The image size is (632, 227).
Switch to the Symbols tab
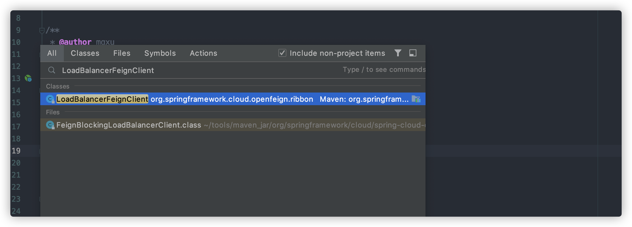pyautogui.click(x=160, y=53)
